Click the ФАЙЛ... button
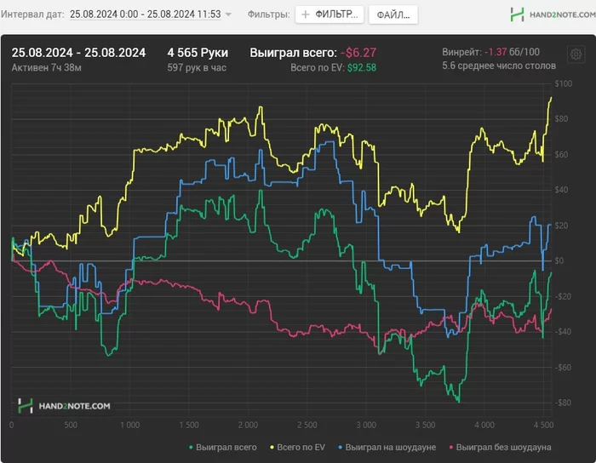Screen dimensions: 596x463 pyautogui.click(x=393, y=14)
